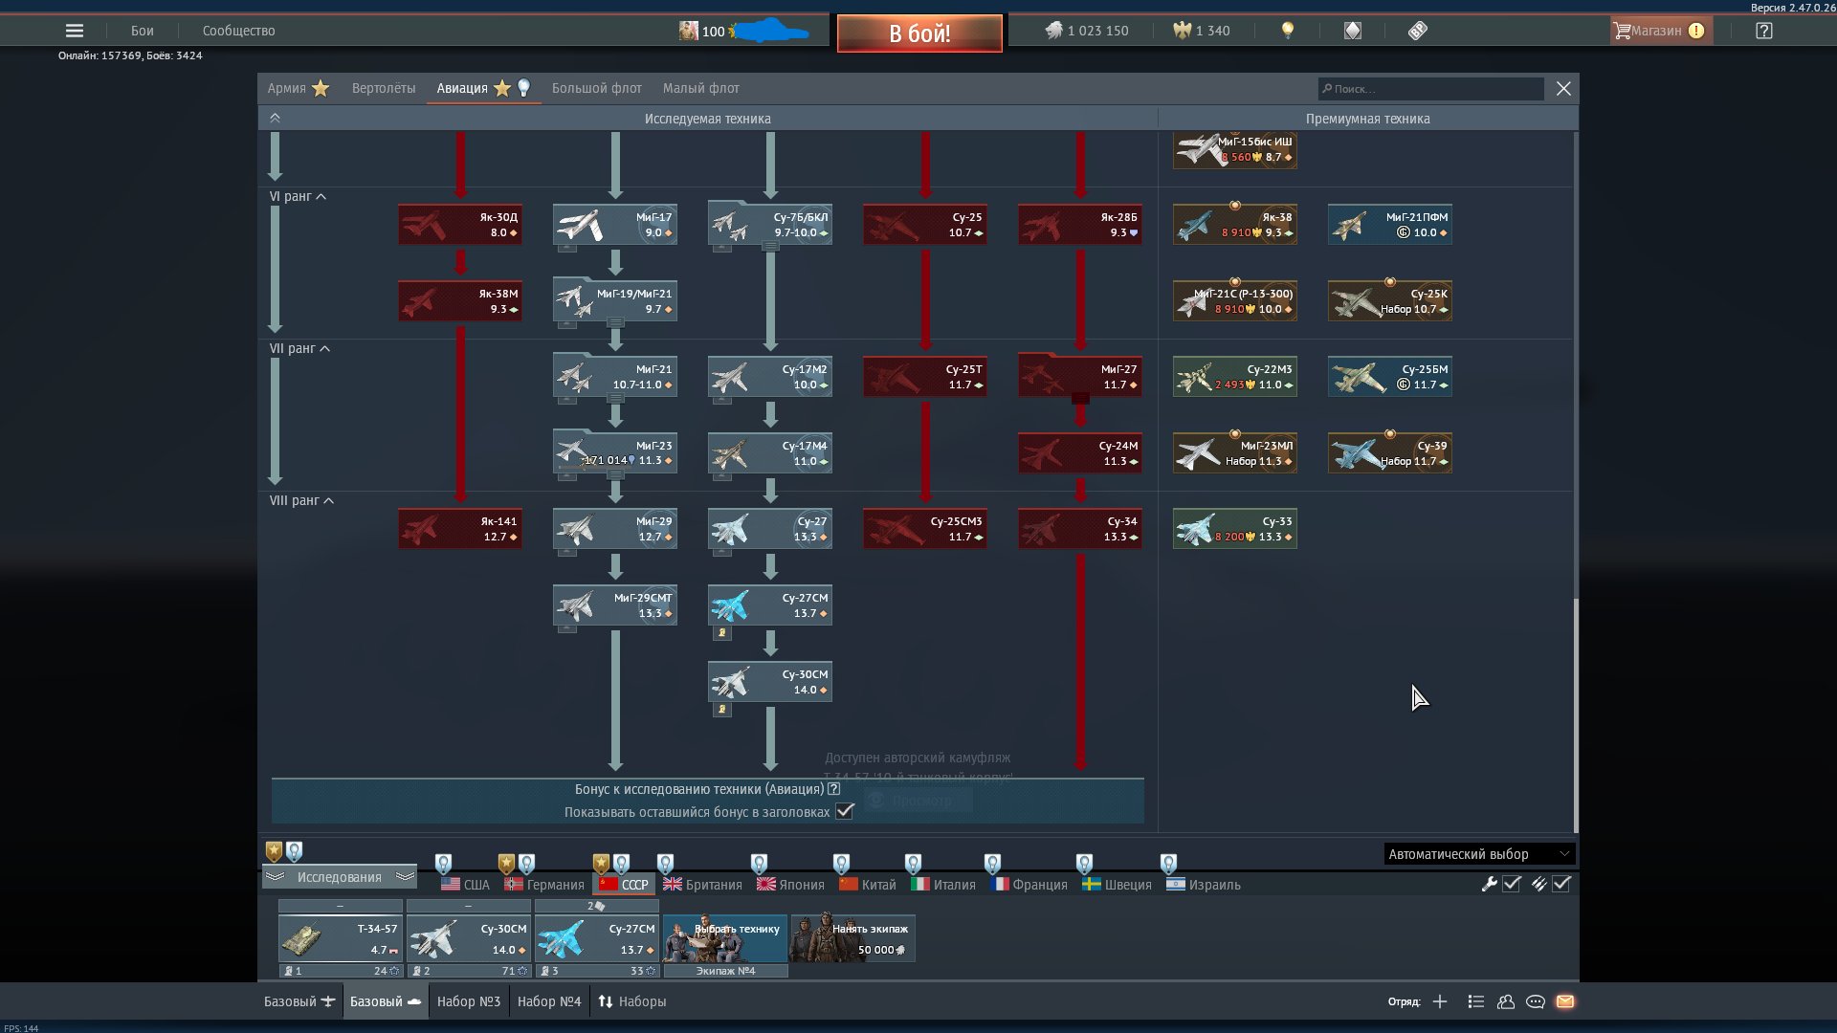The image size is (1837, 1033).
Task: Select the Су-34 aircraft card
Action: (x=1080, y=529)
